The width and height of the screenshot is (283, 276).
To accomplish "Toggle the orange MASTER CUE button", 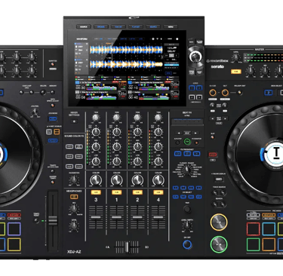I will 235,72.
